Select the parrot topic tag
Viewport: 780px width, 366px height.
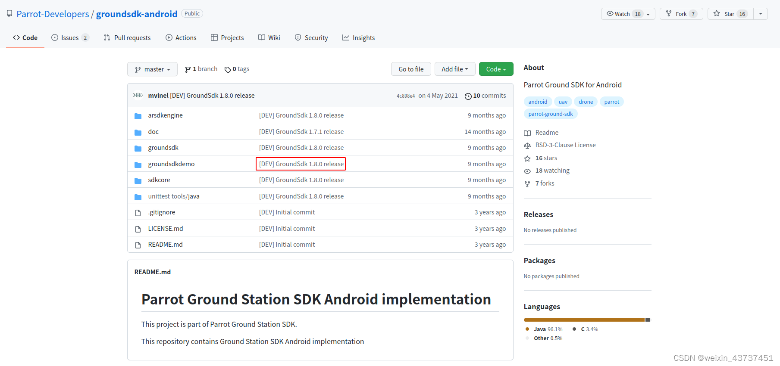coord(612,102)
